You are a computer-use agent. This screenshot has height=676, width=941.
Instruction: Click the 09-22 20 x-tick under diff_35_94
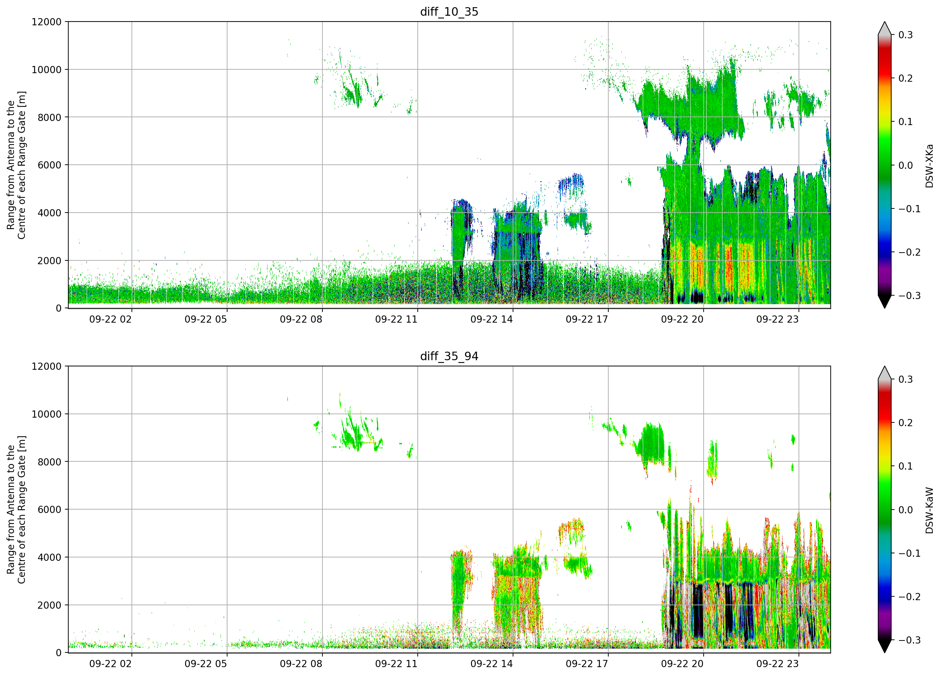tap(682, 664)
